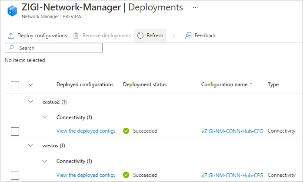Check the eastus2 deployment row checkbox
303x182 pixels.
[15, 131]
